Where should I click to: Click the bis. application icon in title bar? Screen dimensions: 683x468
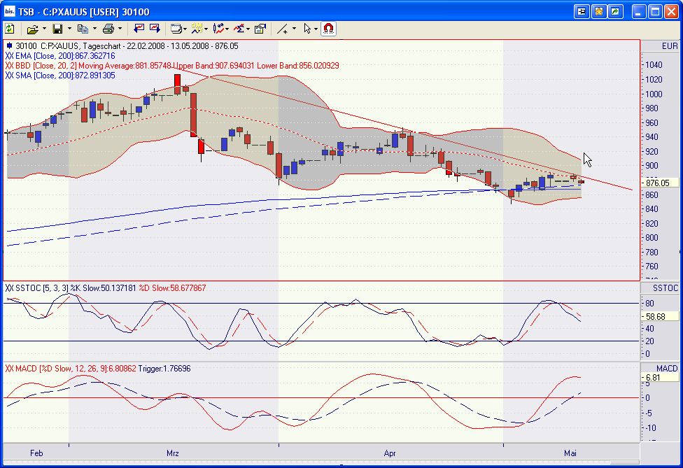tap(9, 11)
